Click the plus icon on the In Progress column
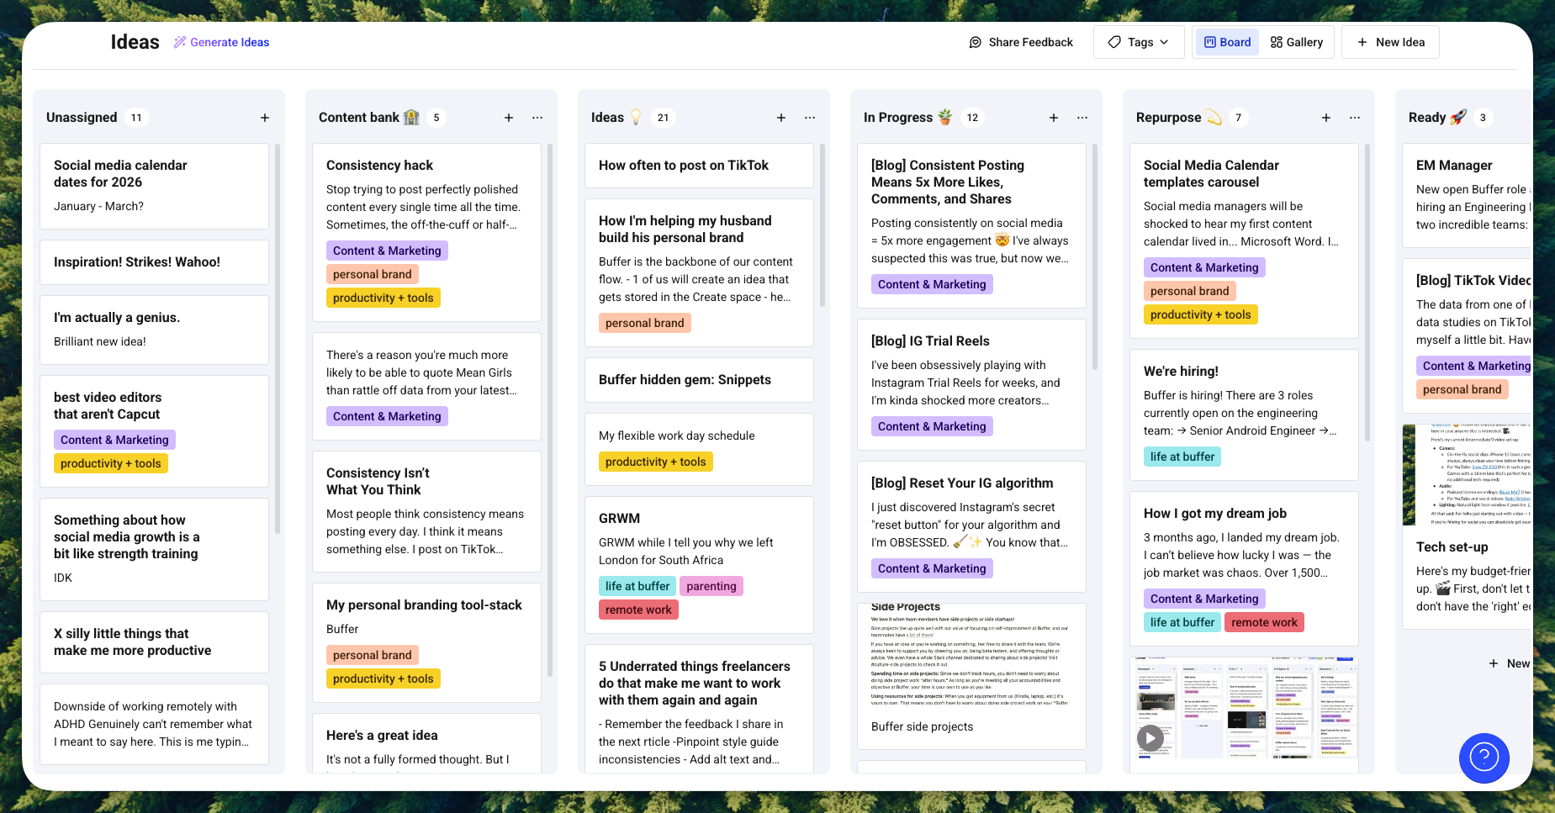1555x813 pixels. (1054, 118)
